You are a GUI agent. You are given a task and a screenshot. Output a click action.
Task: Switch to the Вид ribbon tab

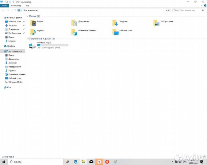28,5
